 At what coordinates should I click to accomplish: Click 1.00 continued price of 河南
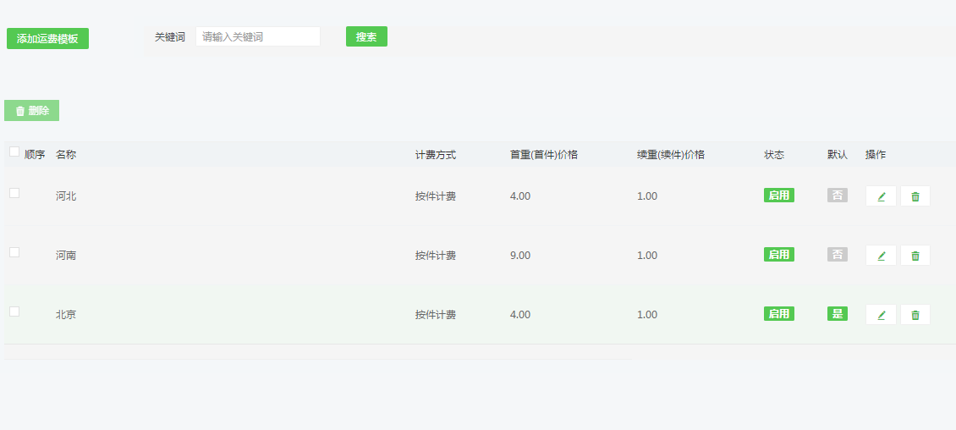[x=647, y=256]
